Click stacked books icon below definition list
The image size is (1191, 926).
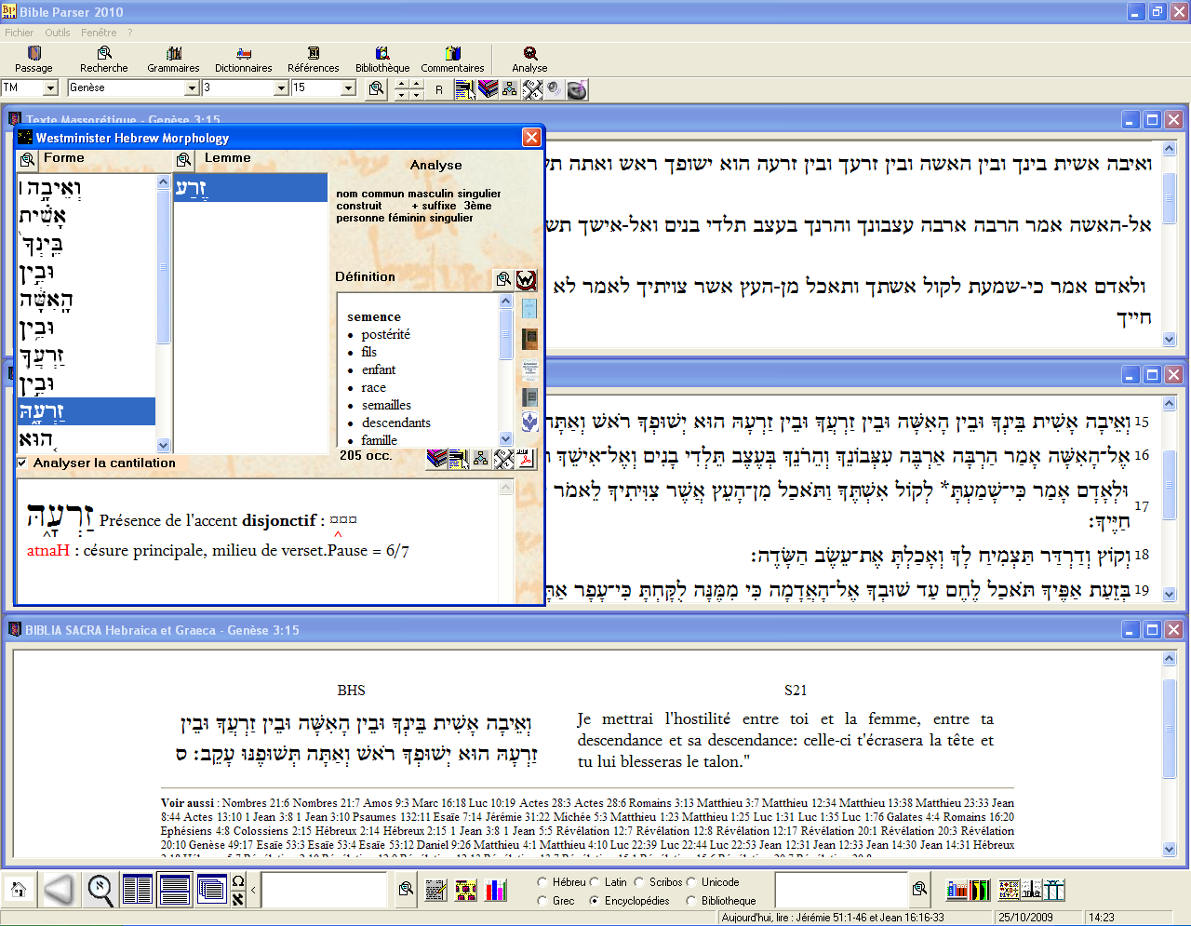coord(436,458)
